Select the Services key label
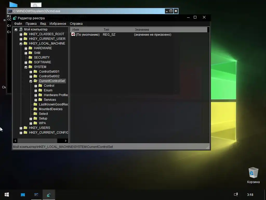 coord(50,100)
